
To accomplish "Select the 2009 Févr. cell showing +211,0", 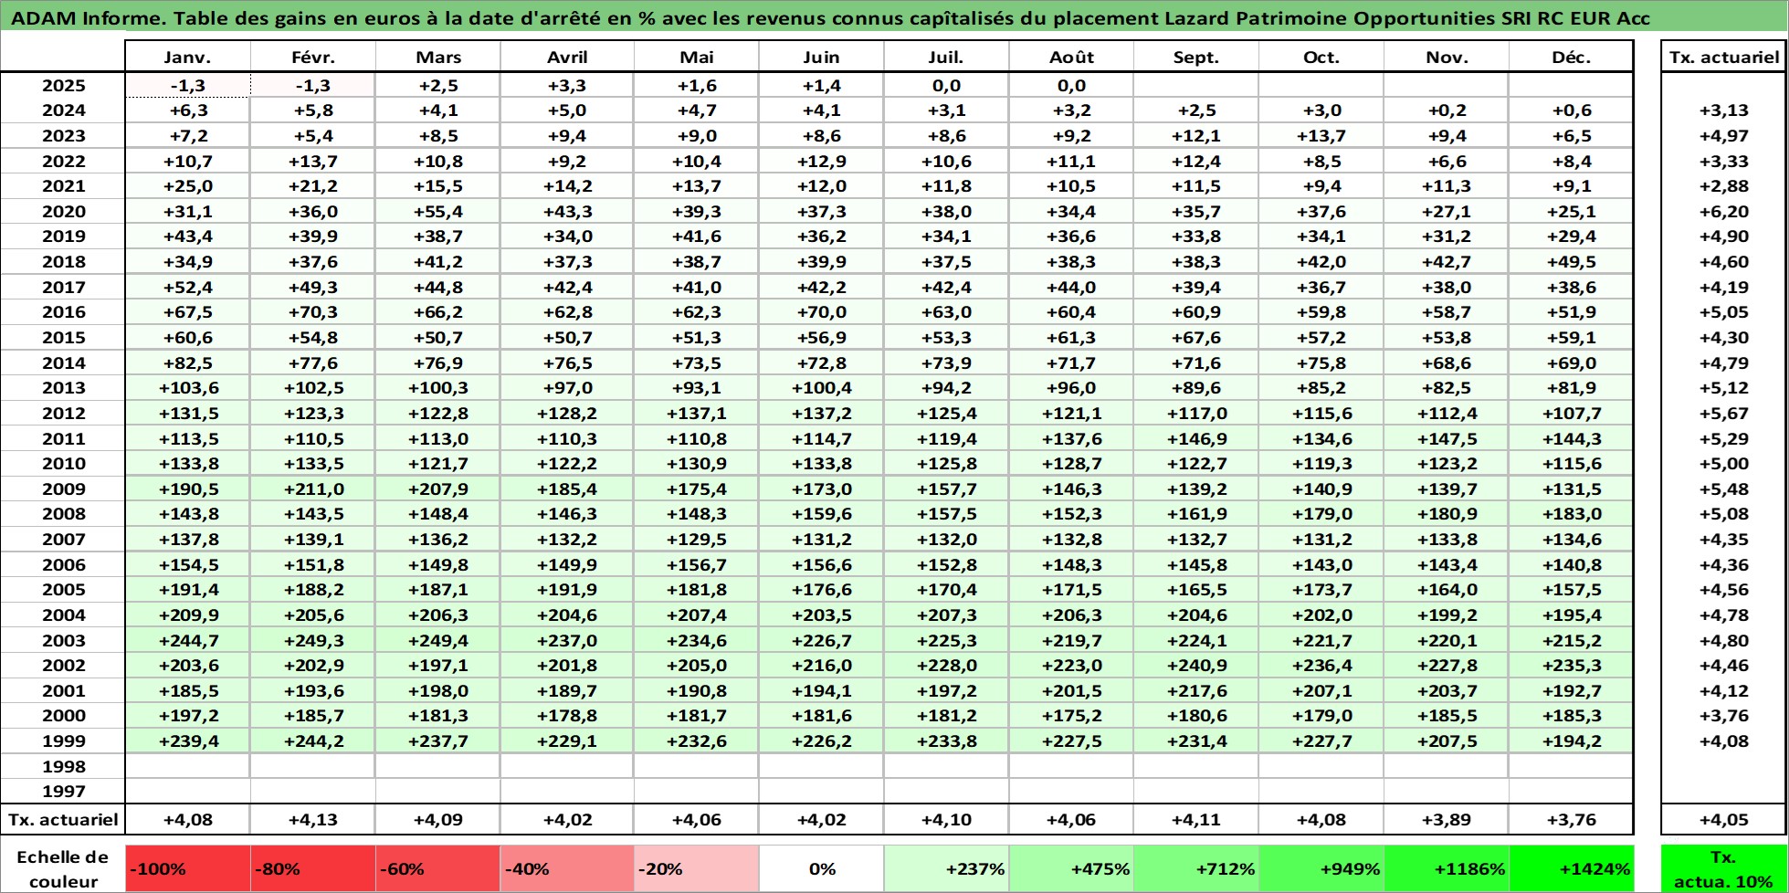I will click(312, 489).
